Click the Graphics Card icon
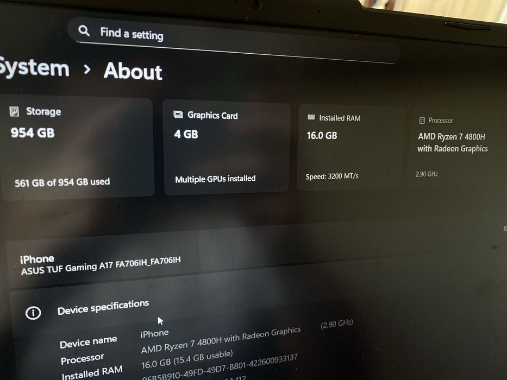Screen dimensions: 507x380 178,115
